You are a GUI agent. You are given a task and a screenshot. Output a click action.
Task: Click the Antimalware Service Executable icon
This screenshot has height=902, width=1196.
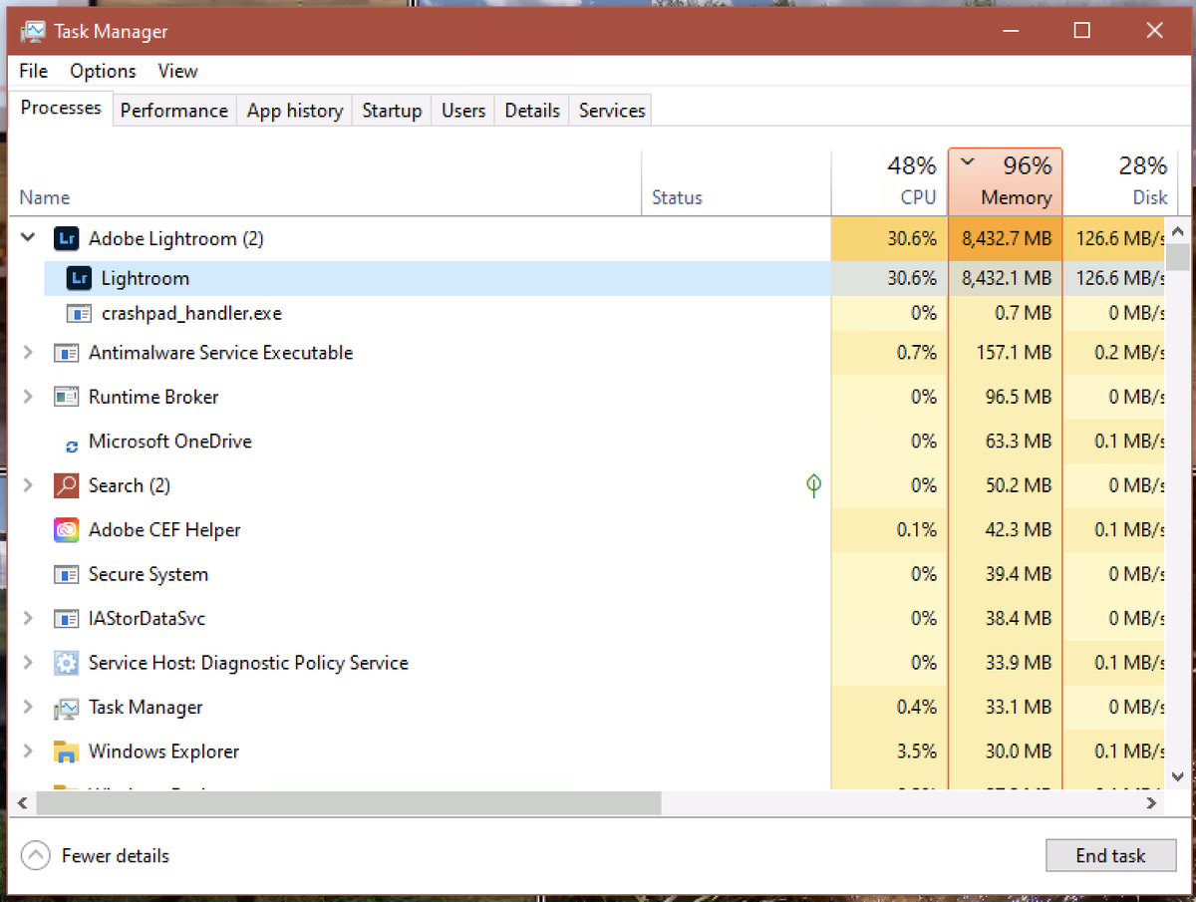pyautogui.click(x=66, y=353)
